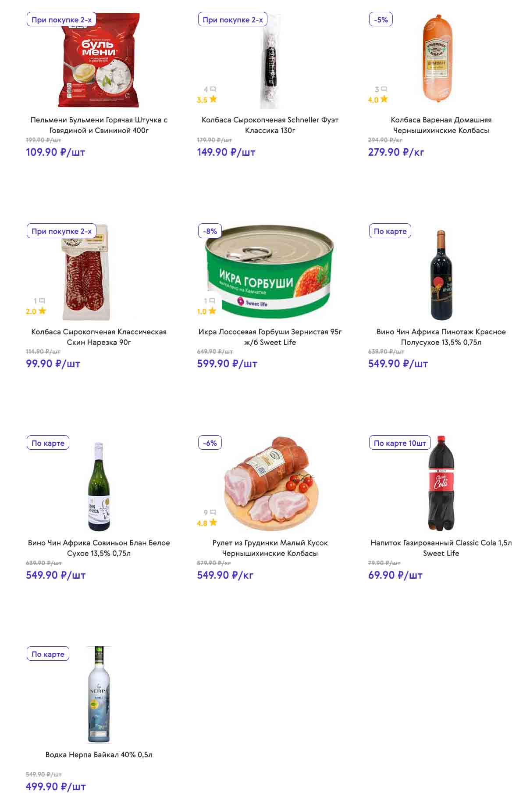Click the comment icon on Рулет из Грудинки
This screenshot has height=802, width=530.
(213, 512)
